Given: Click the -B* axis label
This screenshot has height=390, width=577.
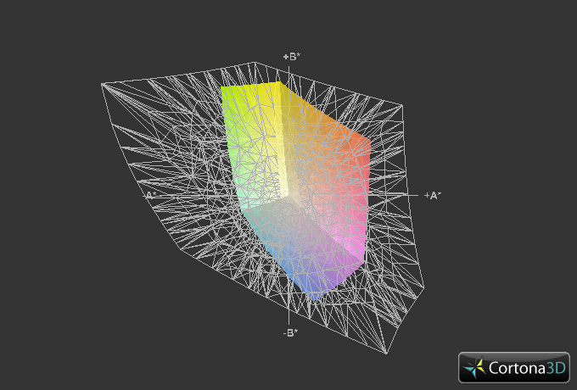Looking at the screenshot, I should (x=290, y=332).
